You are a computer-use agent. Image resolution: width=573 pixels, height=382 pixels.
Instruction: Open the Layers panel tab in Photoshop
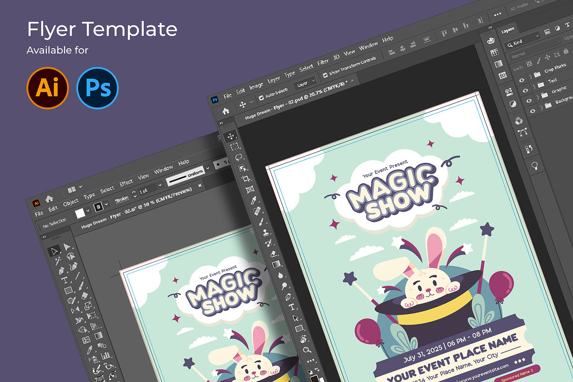coord(508,31)
